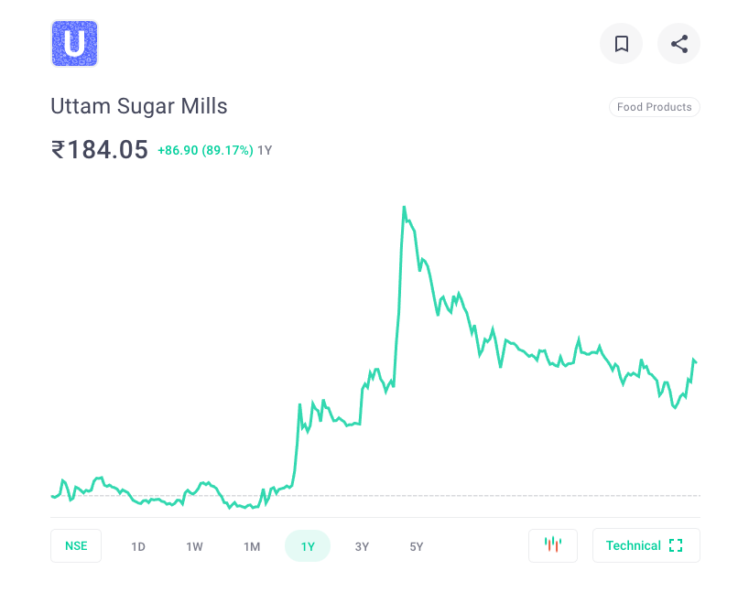Click the Uttam Sugar Mills title

(139, 106)
